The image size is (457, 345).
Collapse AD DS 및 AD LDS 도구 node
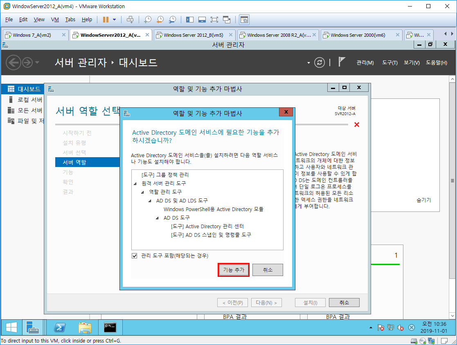(150, 201)
